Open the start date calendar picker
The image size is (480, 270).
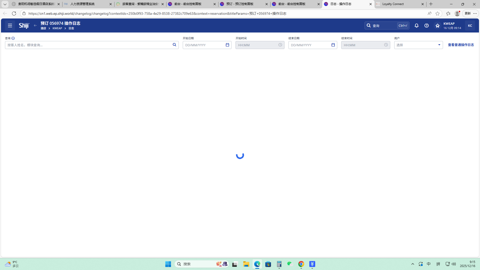coord(227,45)
